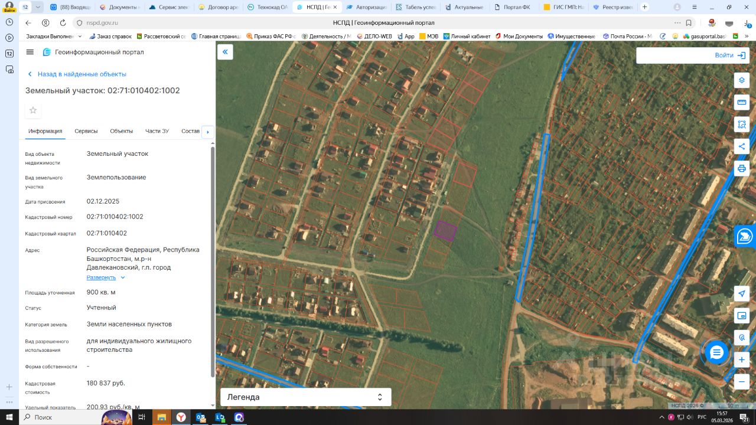Open browser history in the left sidebar
Image resolution: width=756 pixels, height=425 pixels.
pos(9,21)
